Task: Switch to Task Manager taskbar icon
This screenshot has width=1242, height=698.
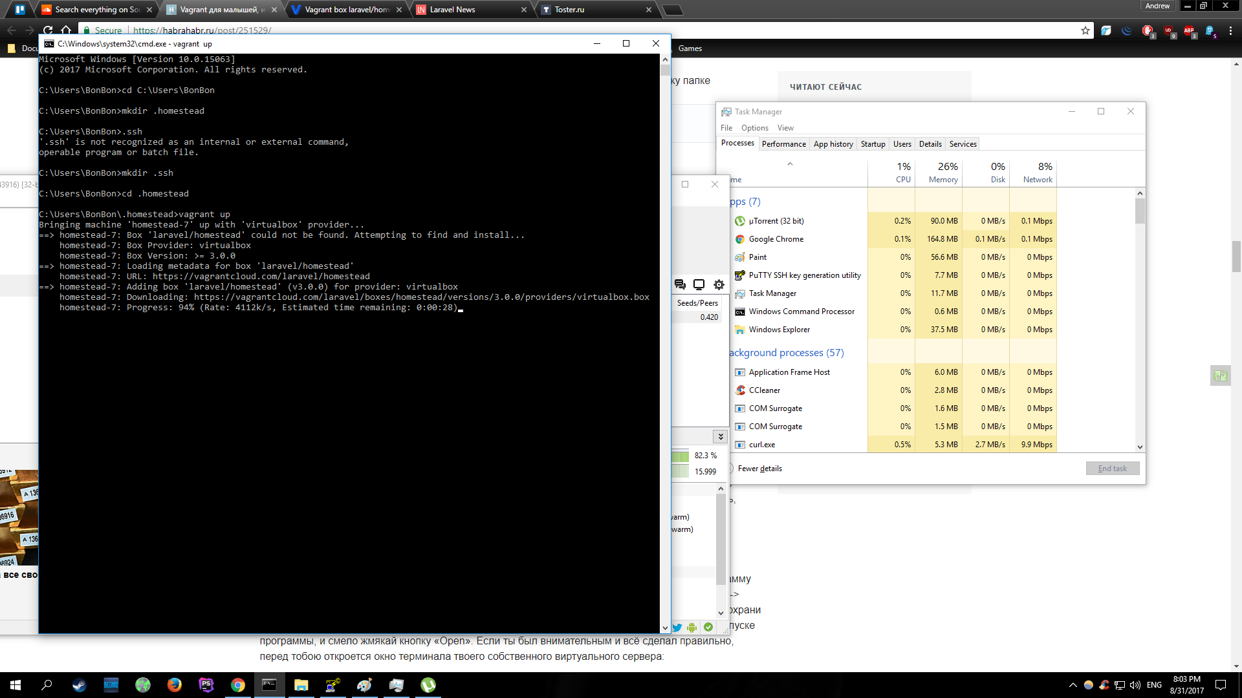Action: click(x=396, y=685)
